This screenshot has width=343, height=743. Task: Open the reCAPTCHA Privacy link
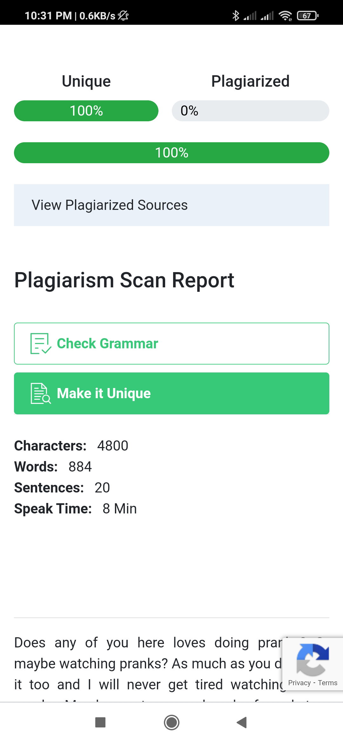(299, 683)
